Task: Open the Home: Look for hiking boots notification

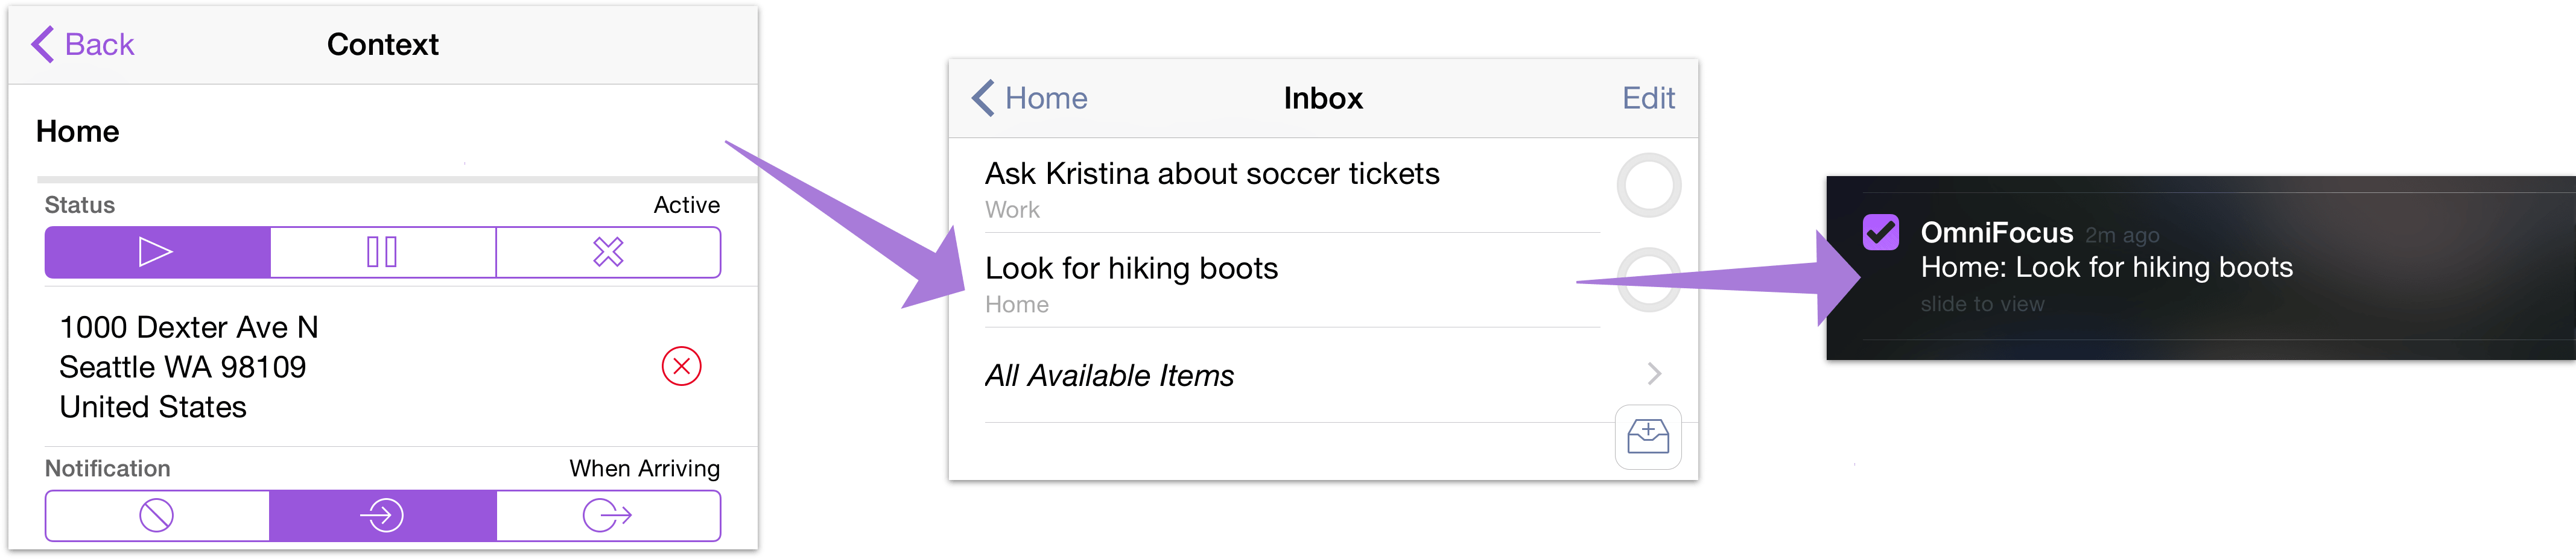Action: [x=2106, y=267]
